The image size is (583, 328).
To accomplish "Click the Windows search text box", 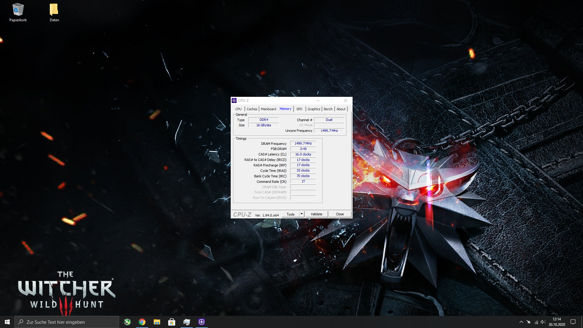I will click(x=67, y=322).
